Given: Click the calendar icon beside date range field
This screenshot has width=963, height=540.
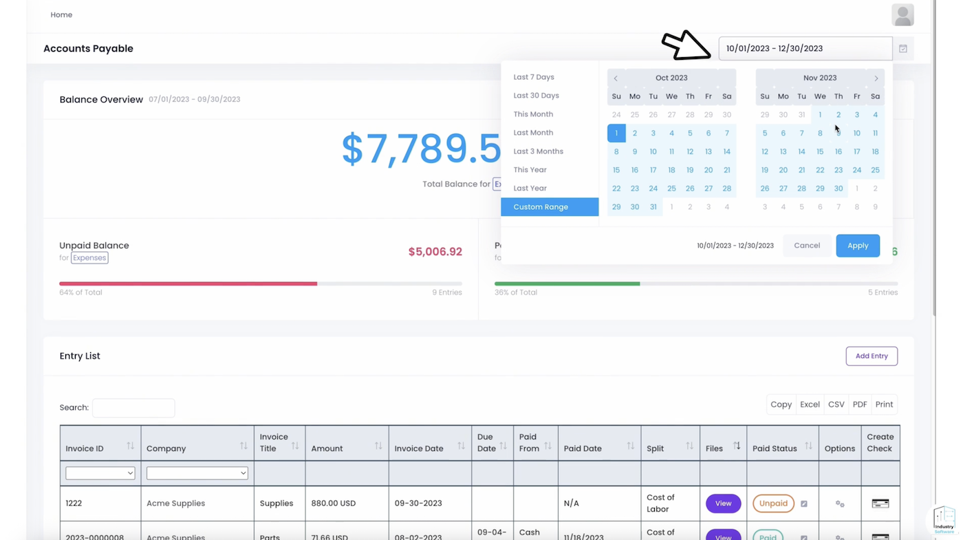Looking at the screenshot, I should coord(902,49).
